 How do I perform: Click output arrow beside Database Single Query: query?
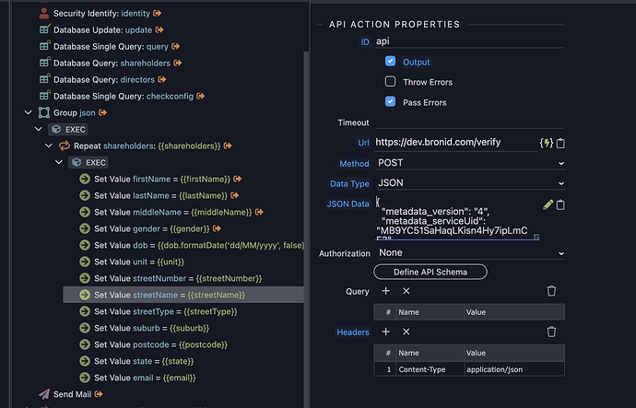click(x=176, y=47)
